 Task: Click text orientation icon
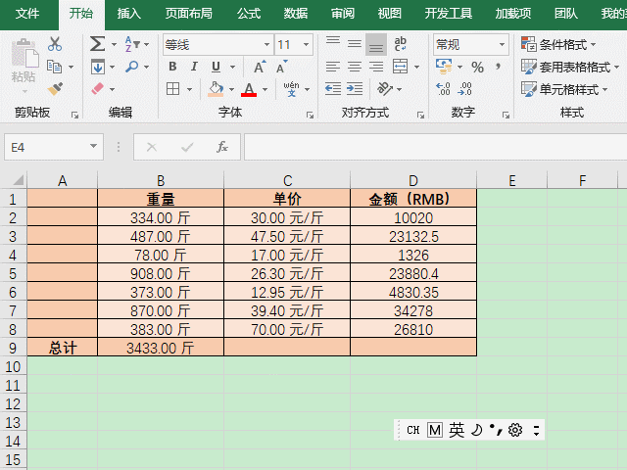pyautogui.click(x=385, y=89)
